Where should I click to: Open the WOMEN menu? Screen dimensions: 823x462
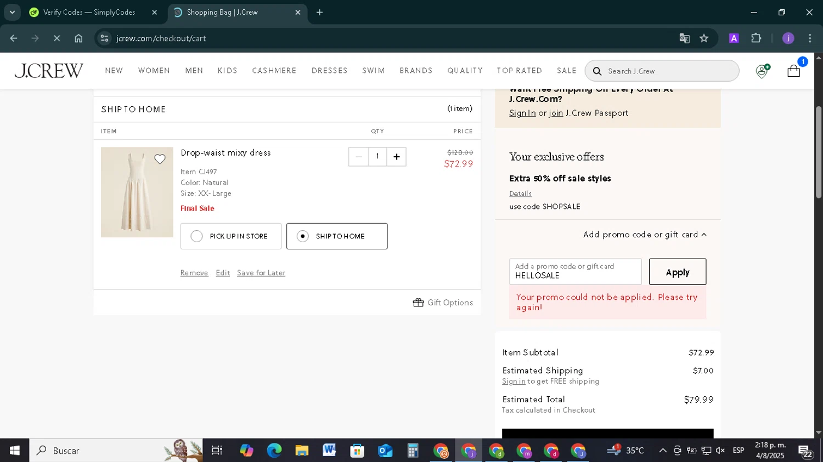154,71
